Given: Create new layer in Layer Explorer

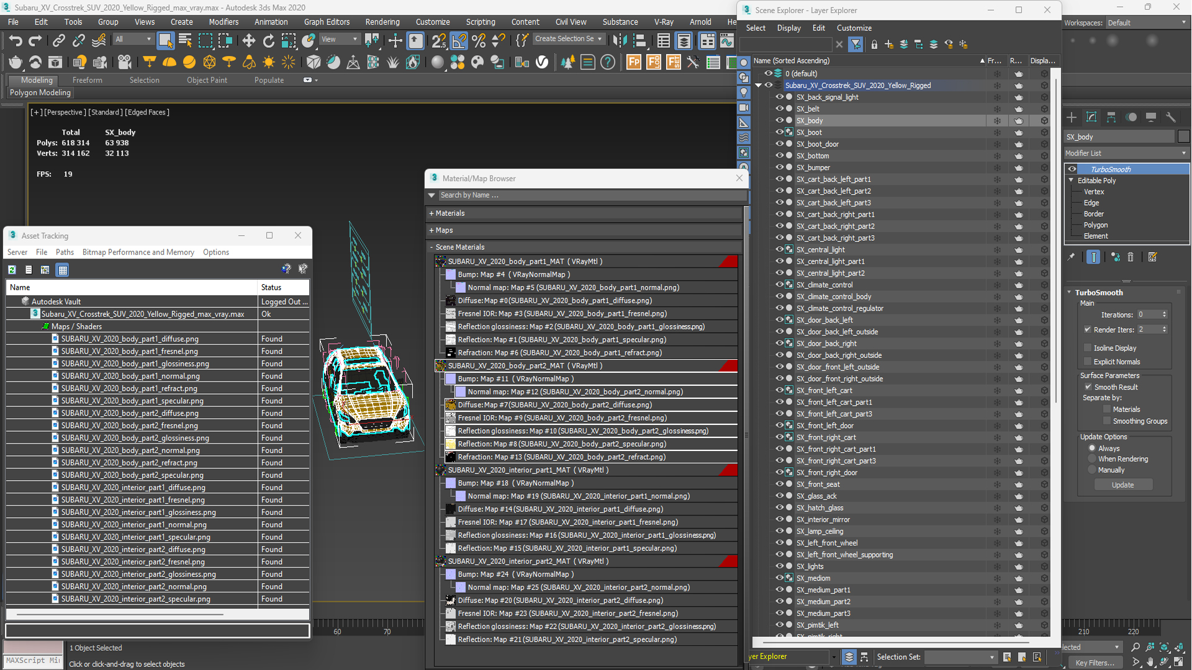Looking at the screenshot, I should tap(889, 44).
